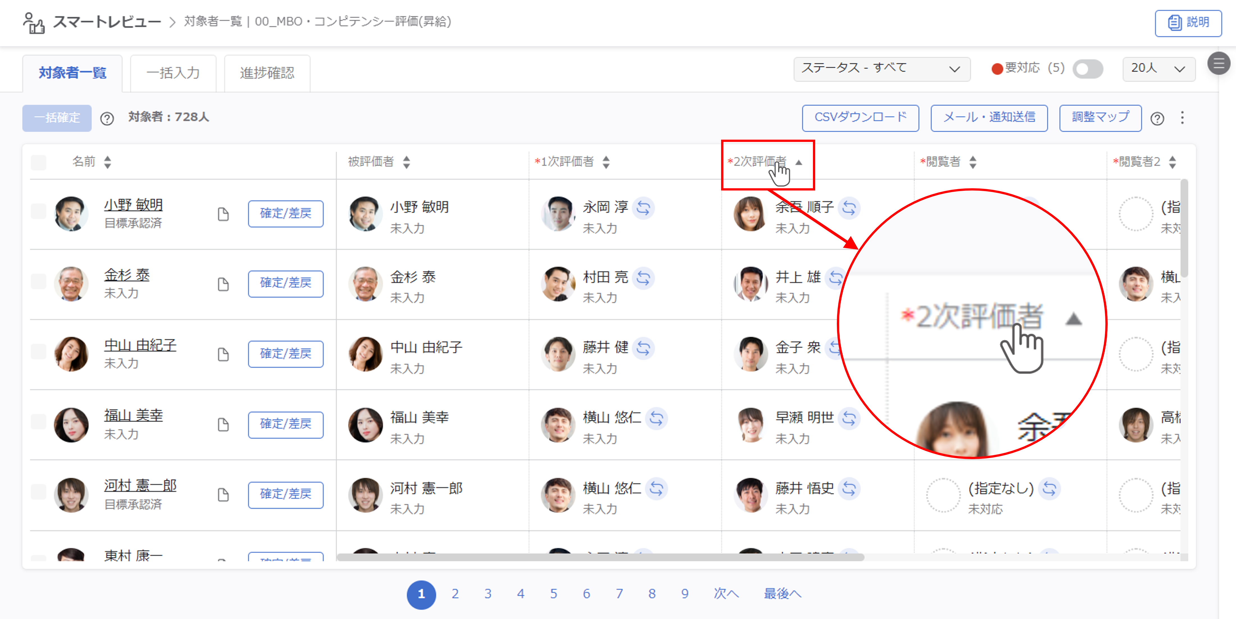The width and height of the screenshot is (1236, 619).
Task: Open the 中山 由紀子 name link
Action: click(140, 345)
